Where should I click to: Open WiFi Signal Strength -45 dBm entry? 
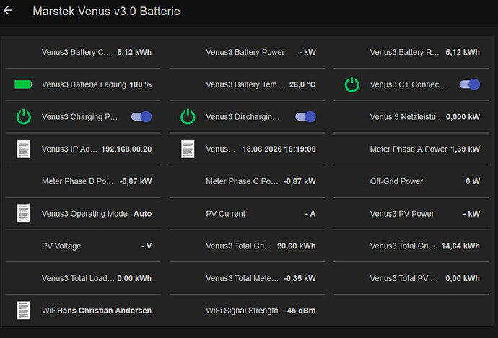(x=247, y=311)
